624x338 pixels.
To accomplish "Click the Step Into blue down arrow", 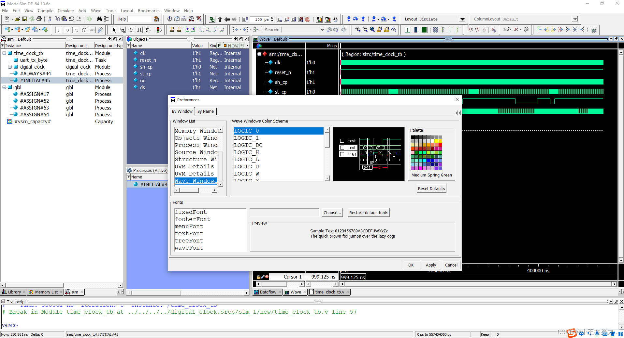I will 348,19.
